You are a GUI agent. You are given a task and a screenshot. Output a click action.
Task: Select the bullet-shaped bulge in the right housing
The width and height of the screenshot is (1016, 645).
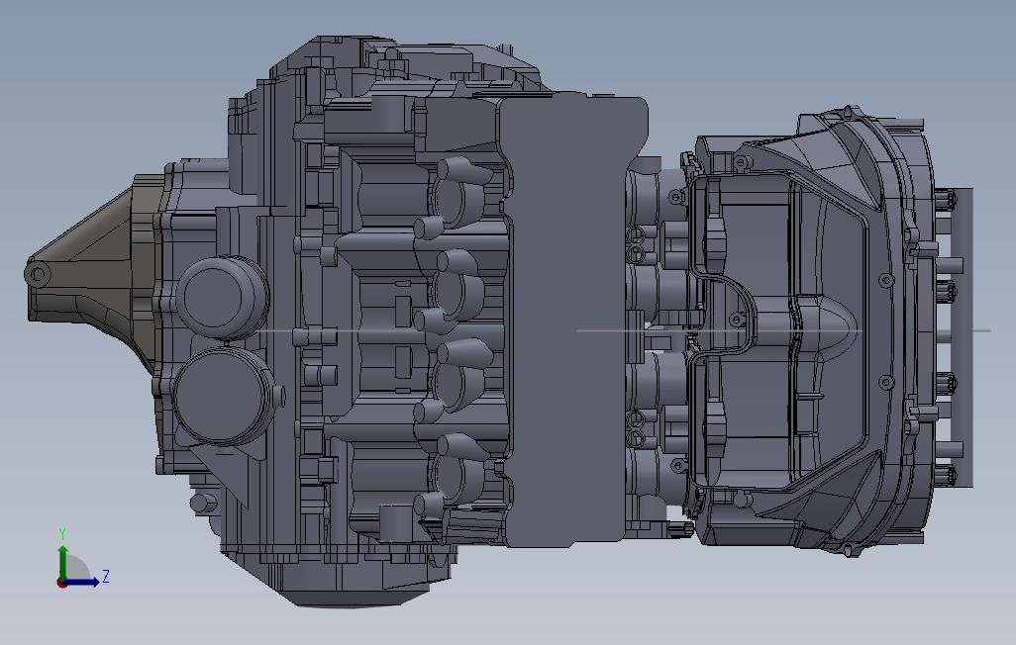(x=826, y=329)
